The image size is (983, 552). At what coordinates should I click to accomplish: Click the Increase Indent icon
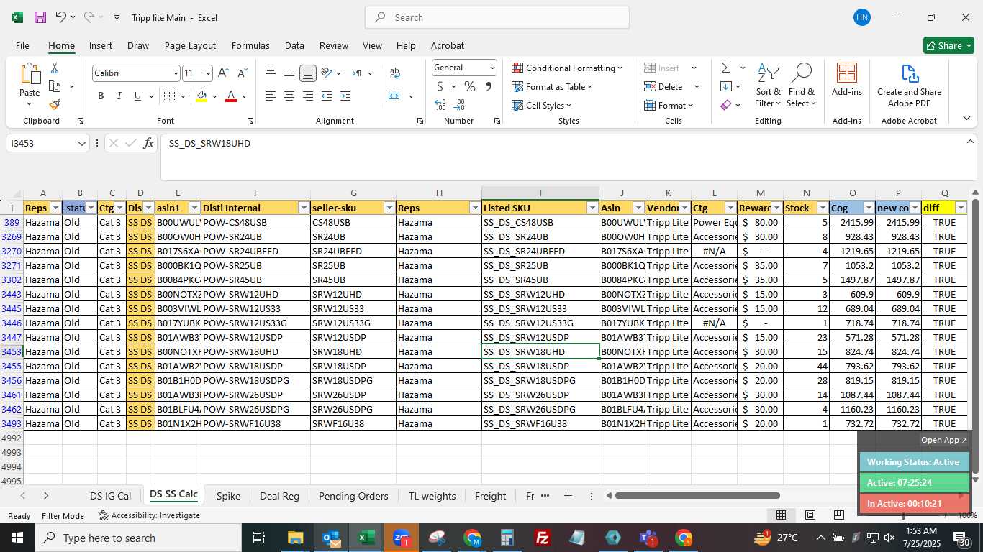[x=345, y=96]
